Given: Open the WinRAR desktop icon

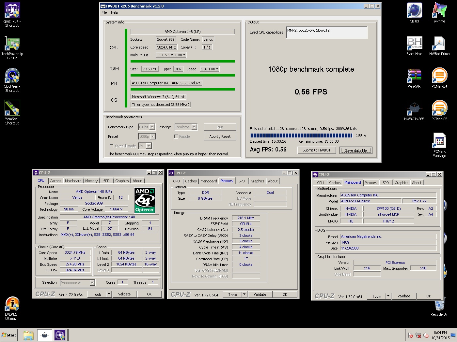Looking at the screenshot, I should 414,78.
